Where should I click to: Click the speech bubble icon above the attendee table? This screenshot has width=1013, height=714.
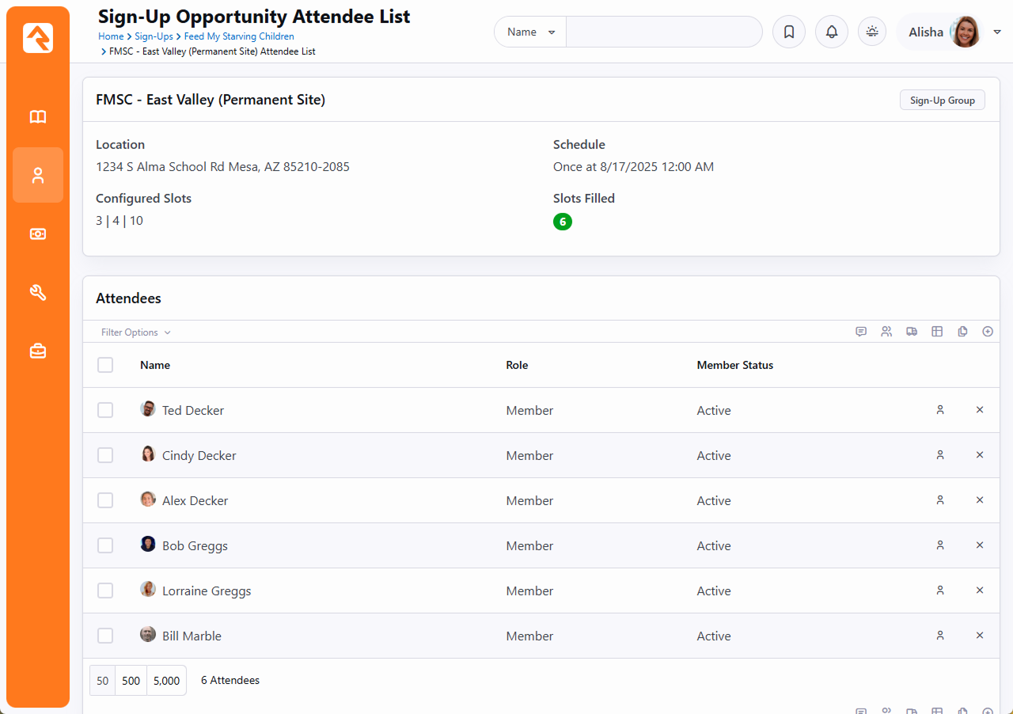pos(861,332)
